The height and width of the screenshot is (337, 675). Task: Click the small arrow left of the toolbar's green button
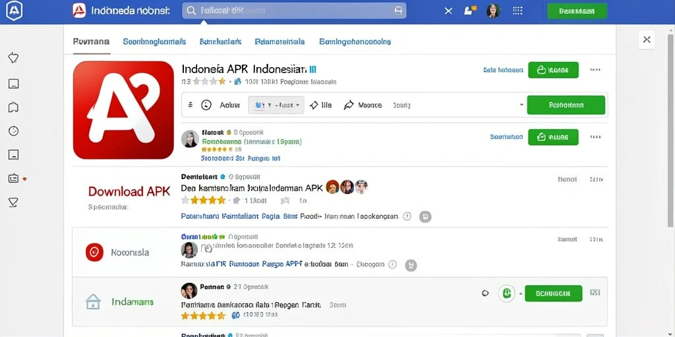521,105
